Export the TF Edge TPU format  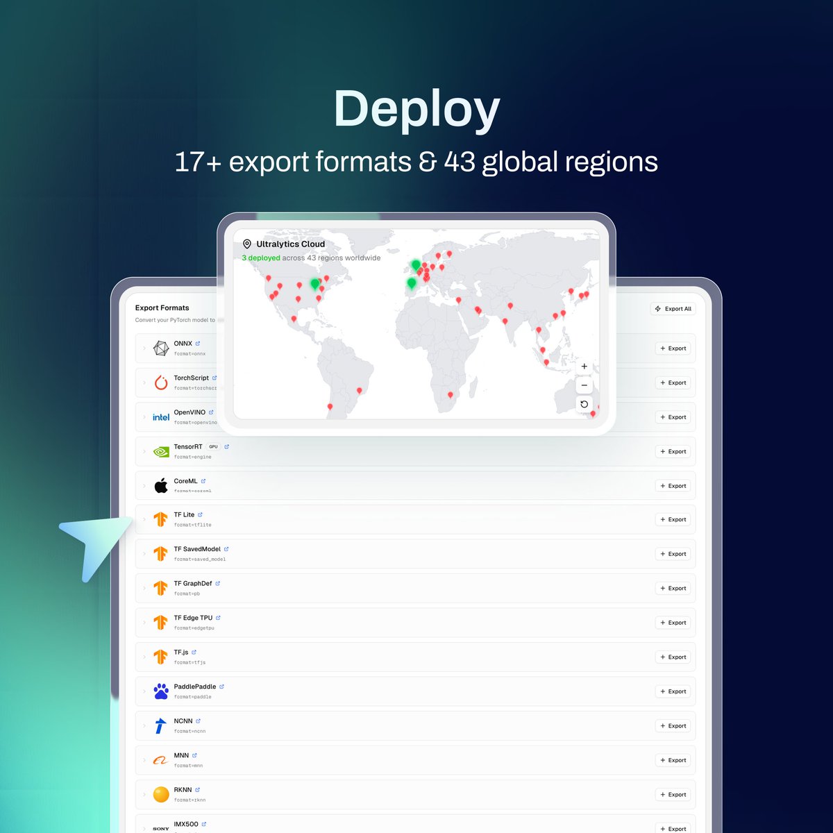coord(673,623)
